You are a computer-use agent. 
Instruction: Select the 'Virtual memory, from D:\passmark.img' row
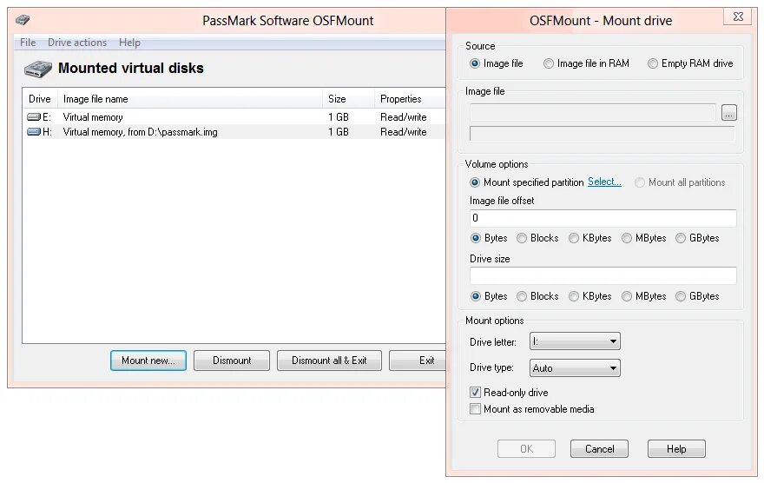pyautogui.click(x=234, y=131)
